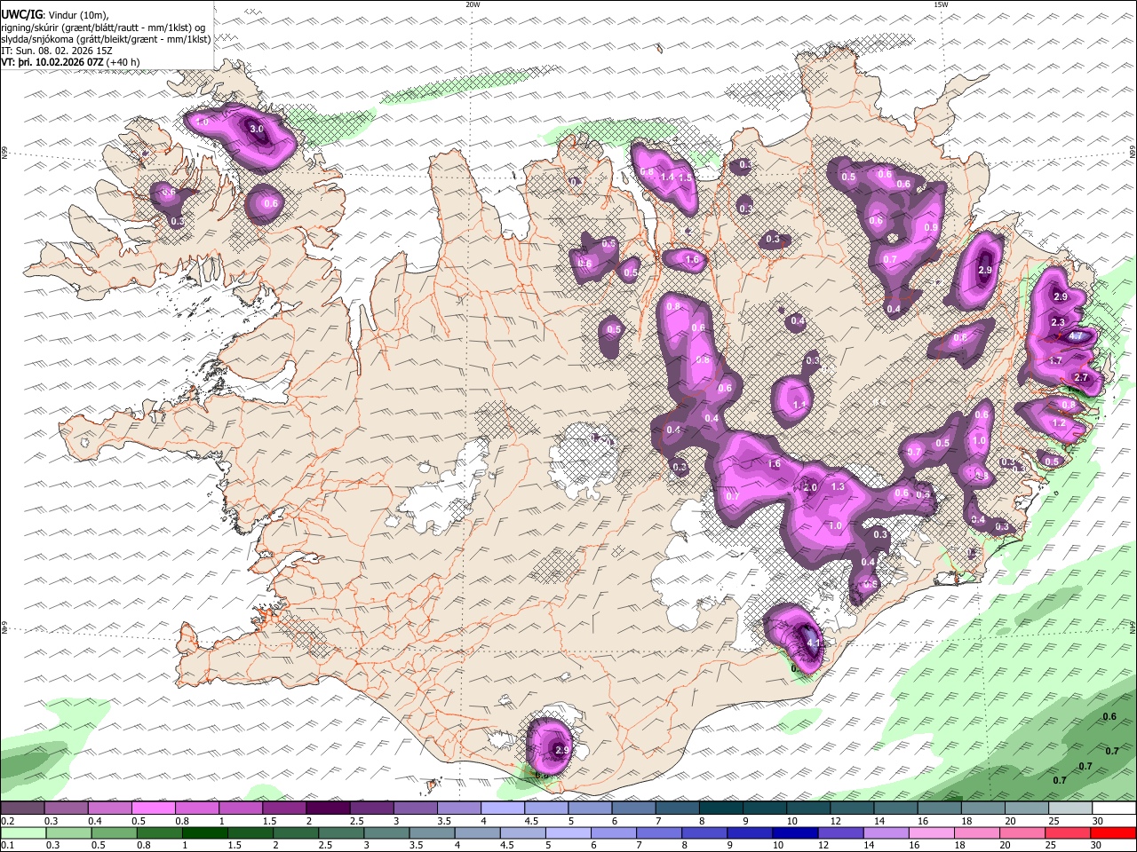Select bright magenta swatch at 0.5 on upper legend
The height and width of the screenshot is (852, 1137).
(x=153, y=809)
